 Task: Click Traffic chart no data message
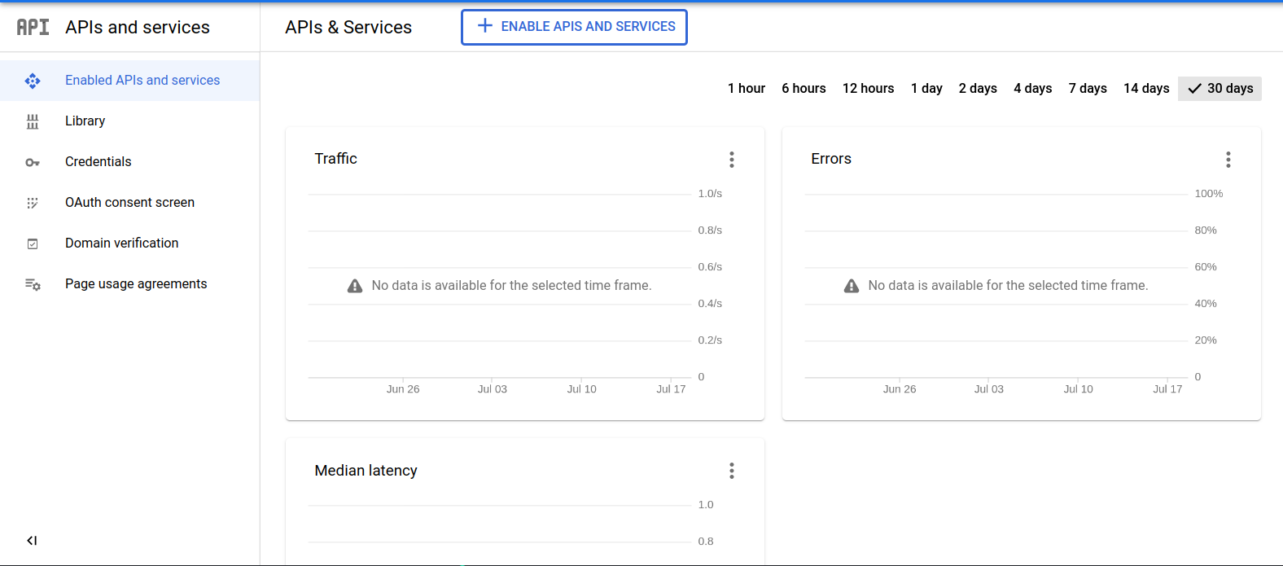[511, 286]
